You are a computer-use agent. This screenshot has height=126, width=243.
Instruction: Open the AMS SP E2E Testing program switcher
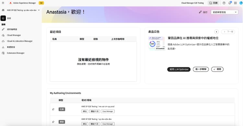point(23,10)
